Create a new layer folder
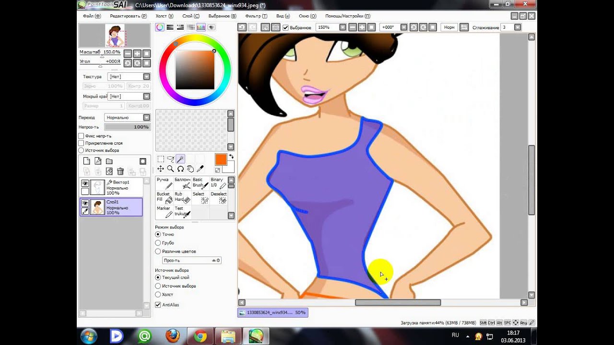Screen dimensions: 614x345 coord(109,161)
